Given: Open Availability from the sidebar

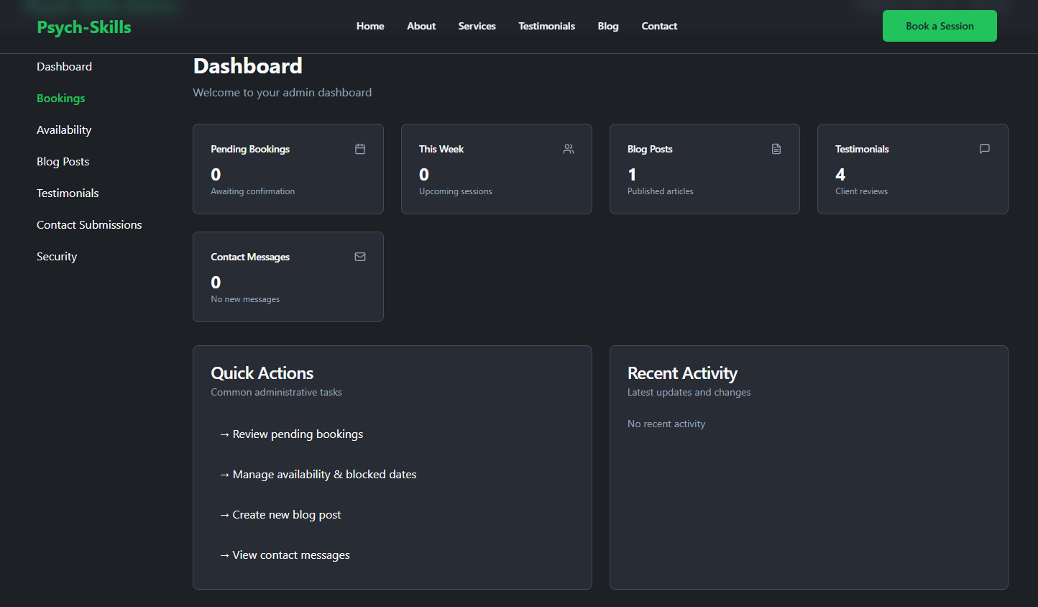Looking at the screenshot, I should (x=63, y=129).
